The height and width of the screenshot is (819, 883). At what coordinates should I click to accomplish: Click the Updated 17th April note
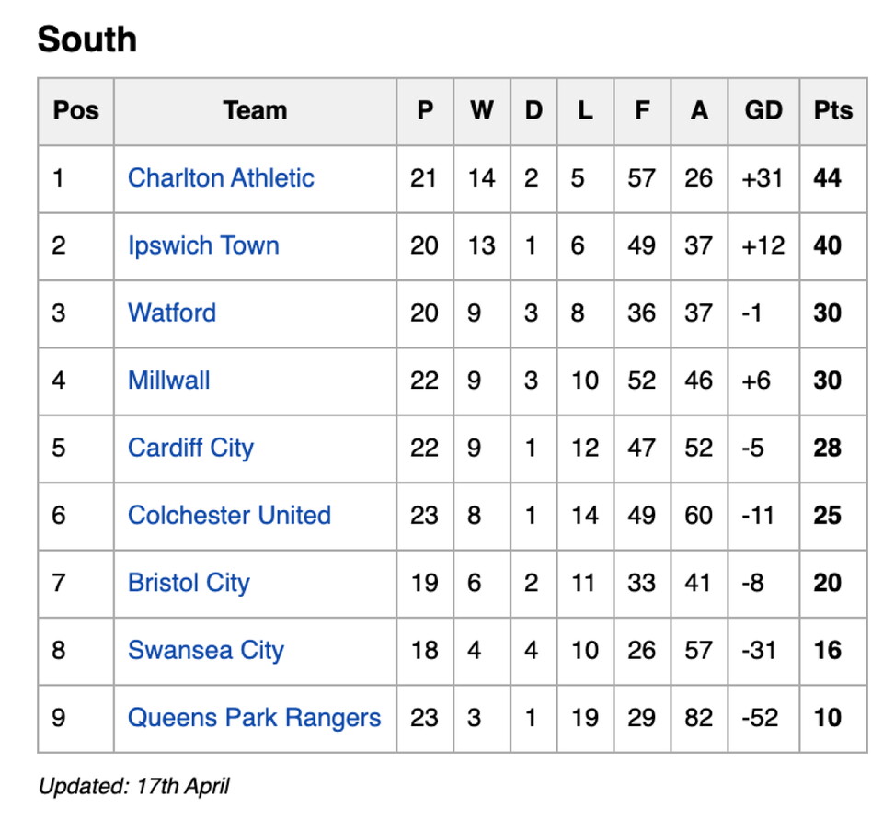click(x=133, y=786)
